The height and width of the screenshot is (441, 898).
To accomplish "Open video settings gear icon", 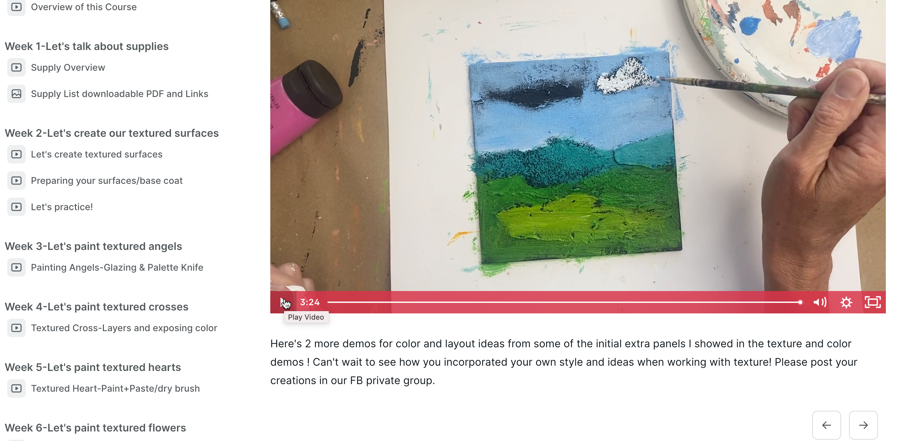I will pos(846,302).
